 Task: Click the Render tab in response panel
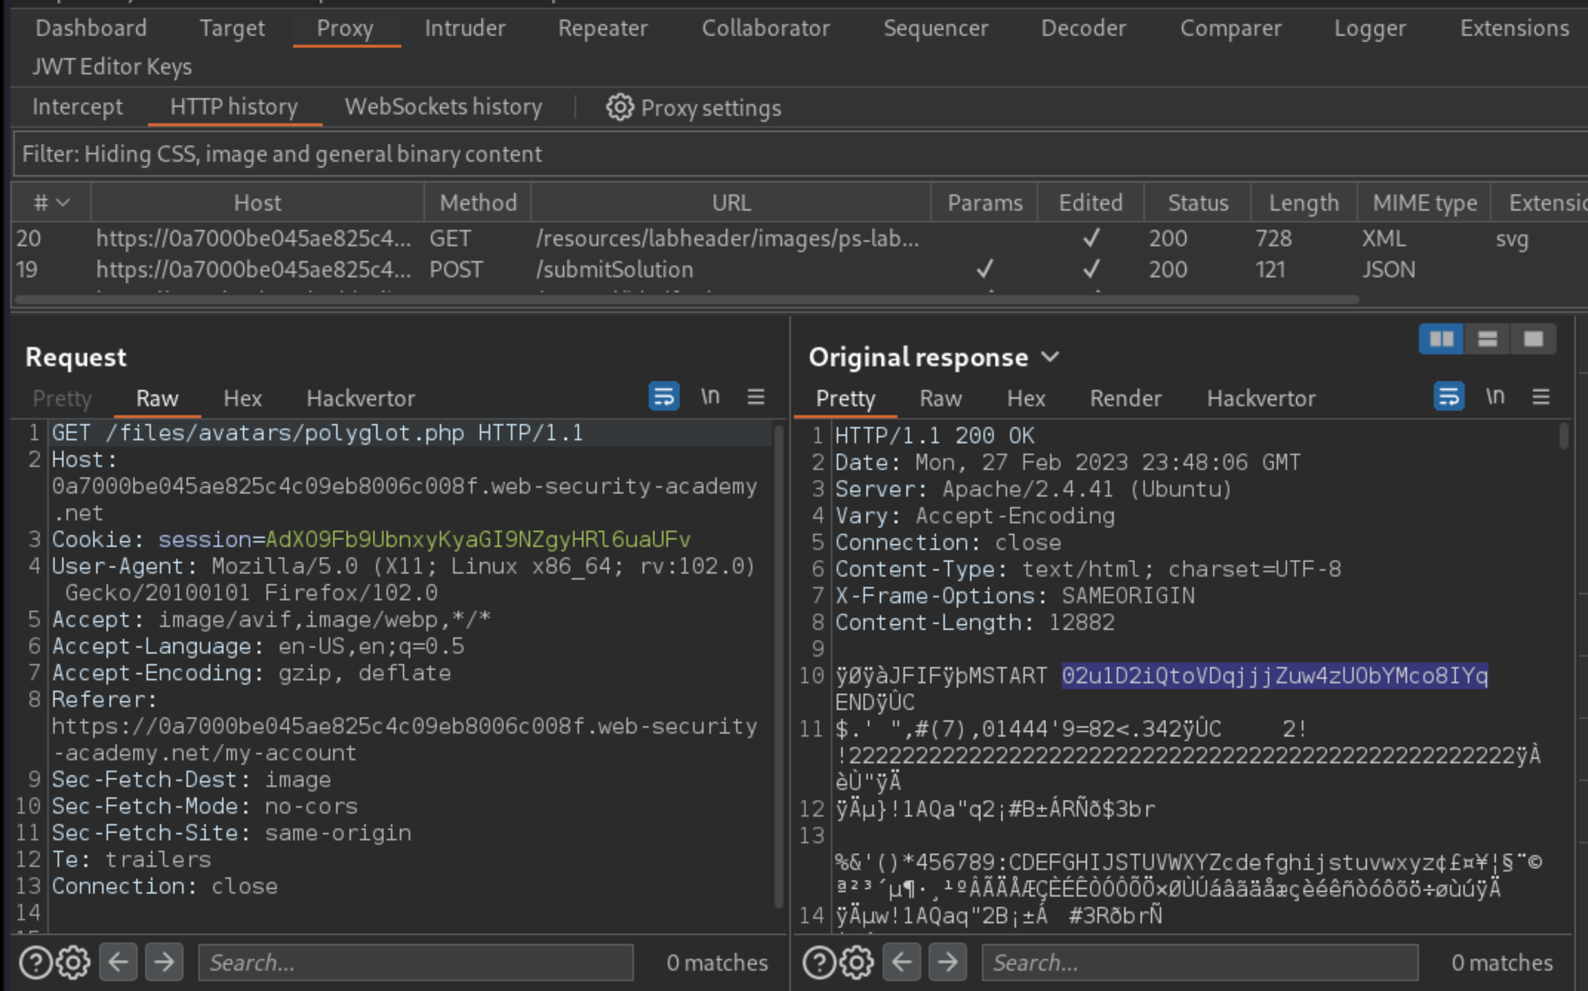1126,397
